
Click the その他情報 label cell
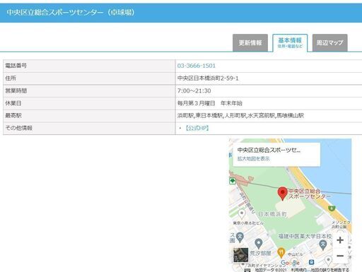89,128
